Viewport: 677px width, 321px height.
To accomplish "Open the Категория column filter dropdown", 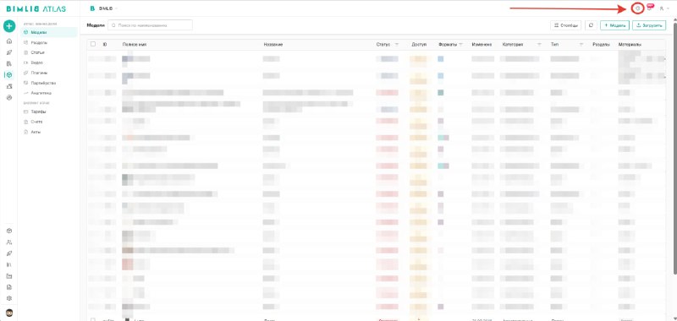I will pos(539,45).
